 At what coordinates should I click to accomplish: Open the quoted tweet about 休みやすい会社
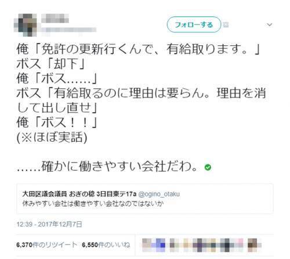[145, 199]
